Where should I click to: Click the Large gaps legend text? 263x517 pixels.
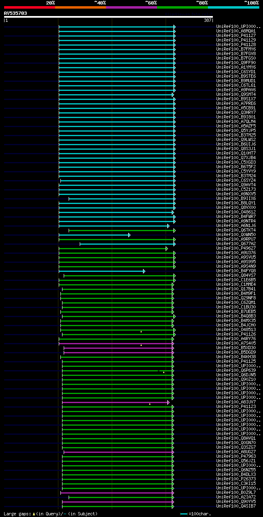[51, 514]
